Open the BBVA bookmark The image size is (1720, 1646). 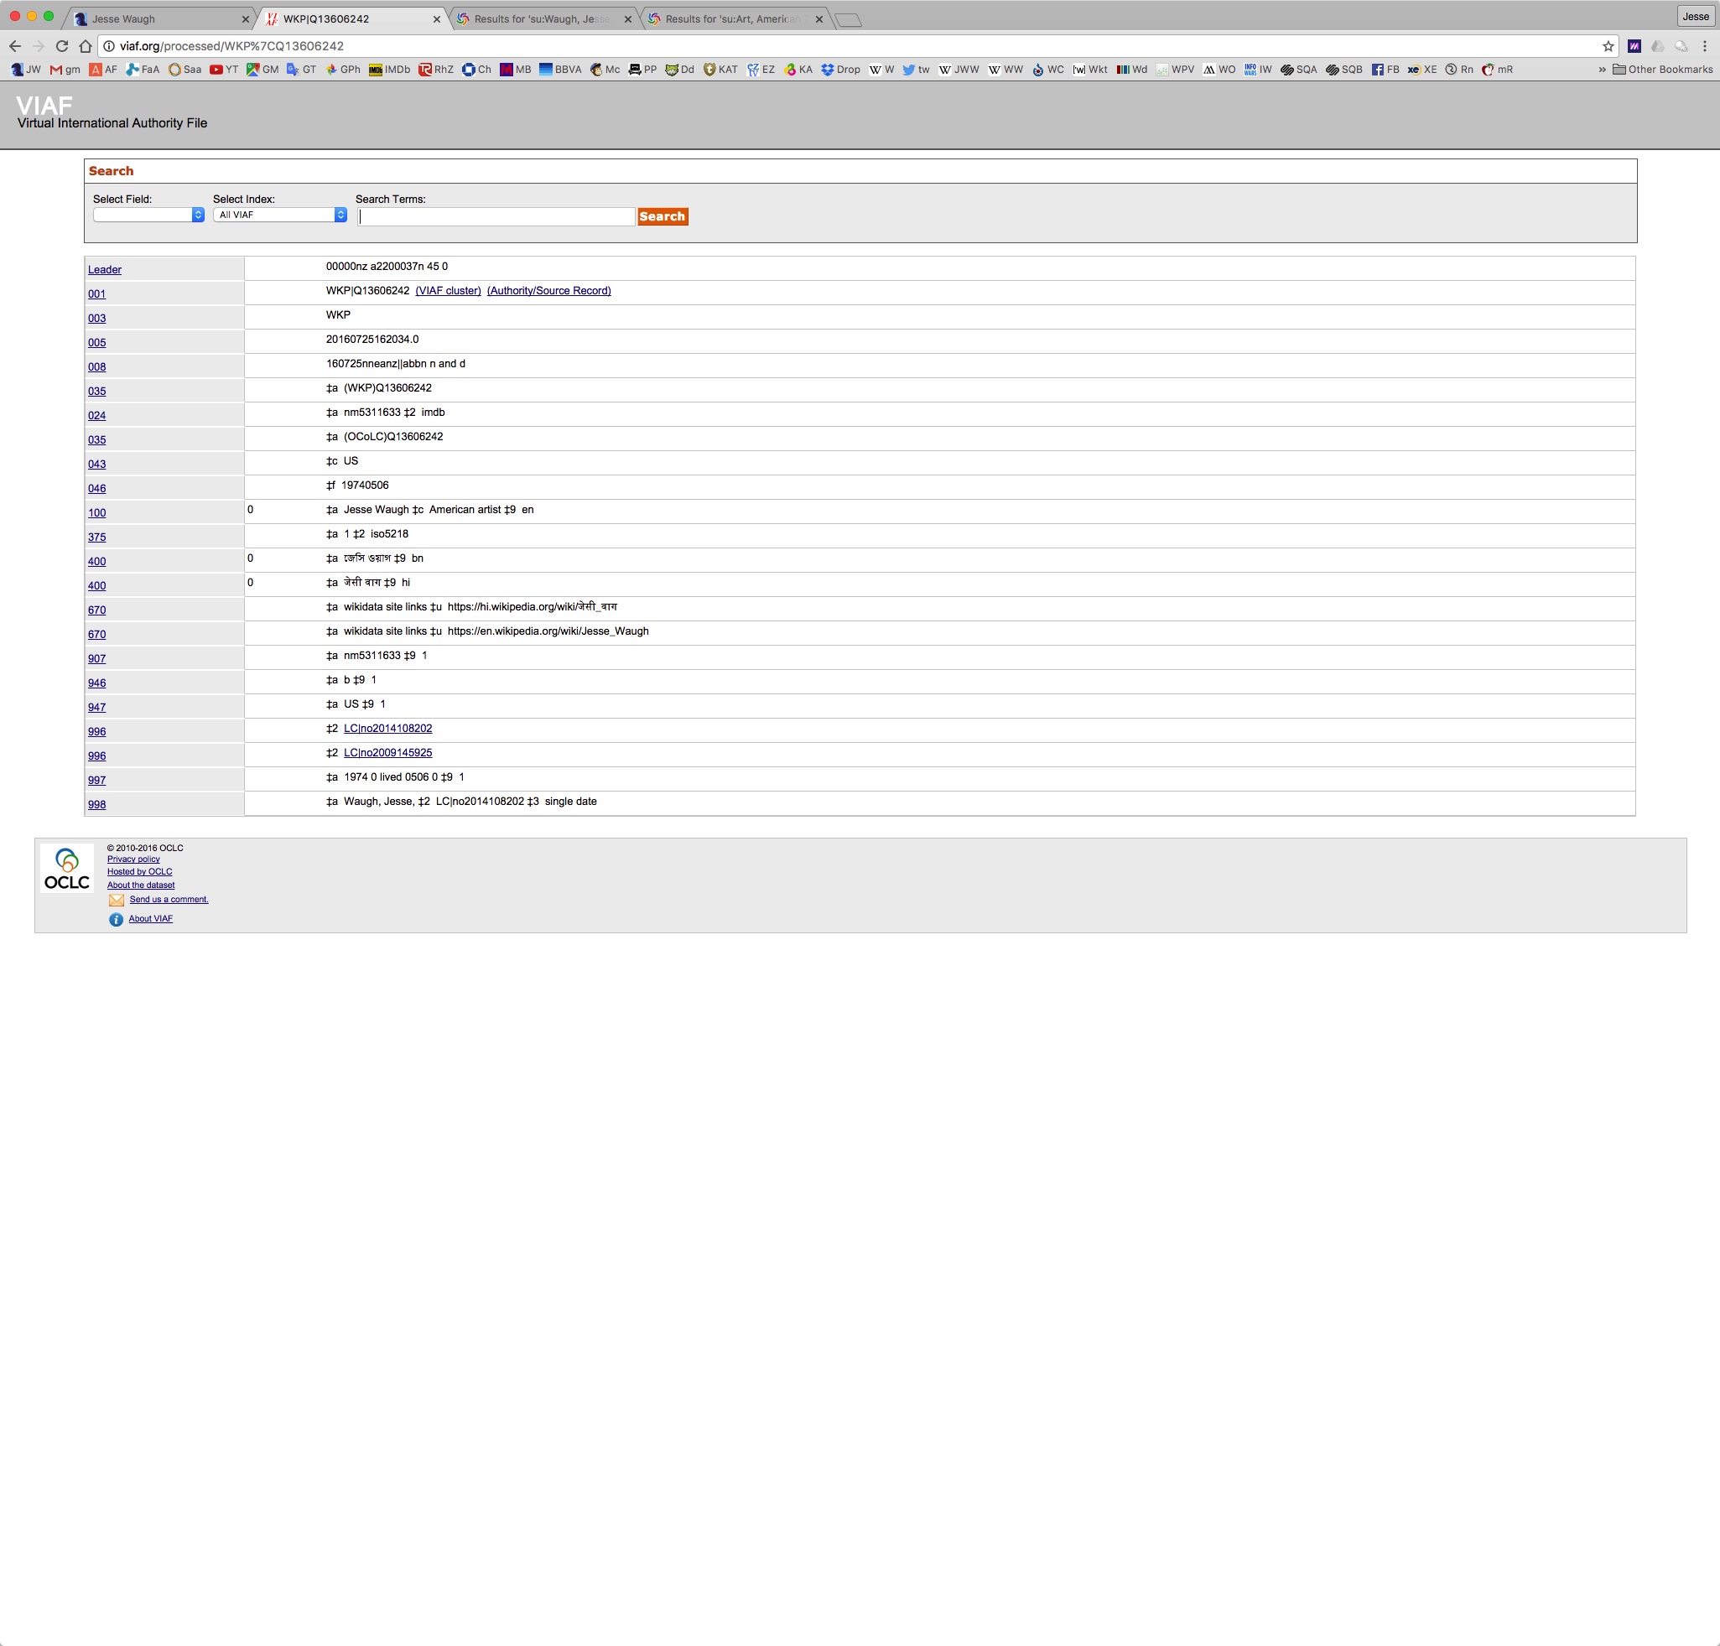pyautogui.click(x=561, y=70)
